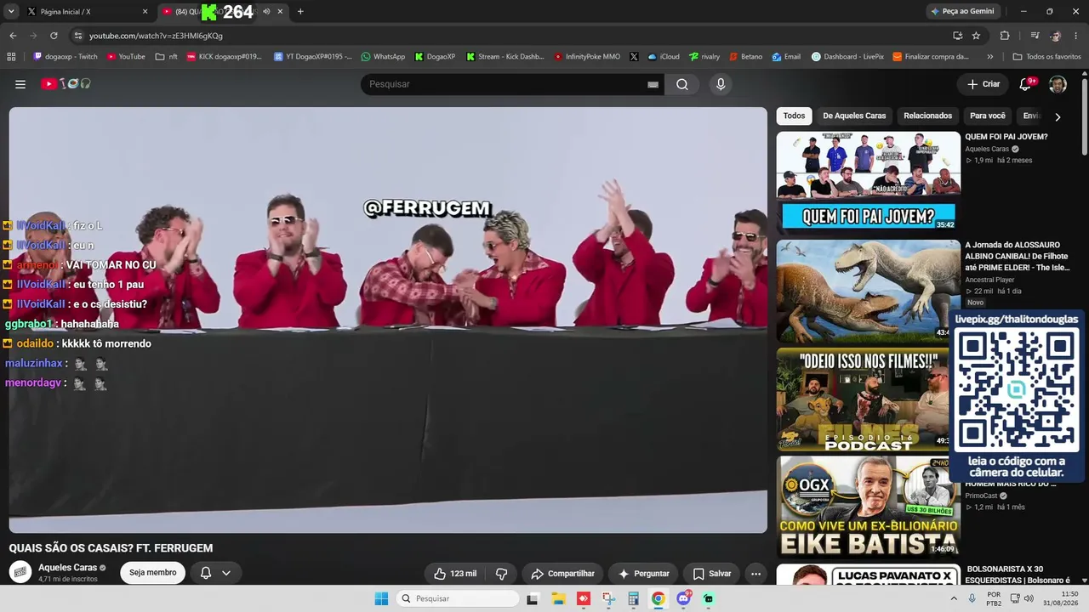Select the Relacionados chip
The image size is (1089, 612).
(927, 116)
